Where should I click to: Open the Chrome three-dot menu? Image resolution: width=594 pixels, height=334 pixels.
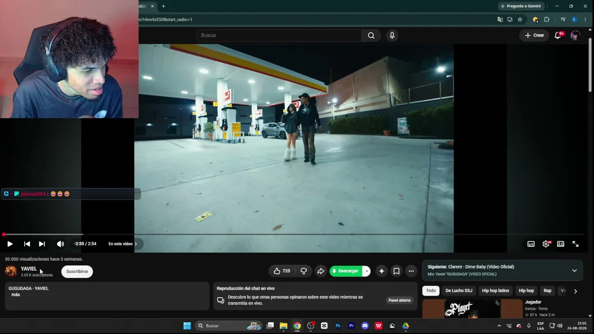pos(585,19)
